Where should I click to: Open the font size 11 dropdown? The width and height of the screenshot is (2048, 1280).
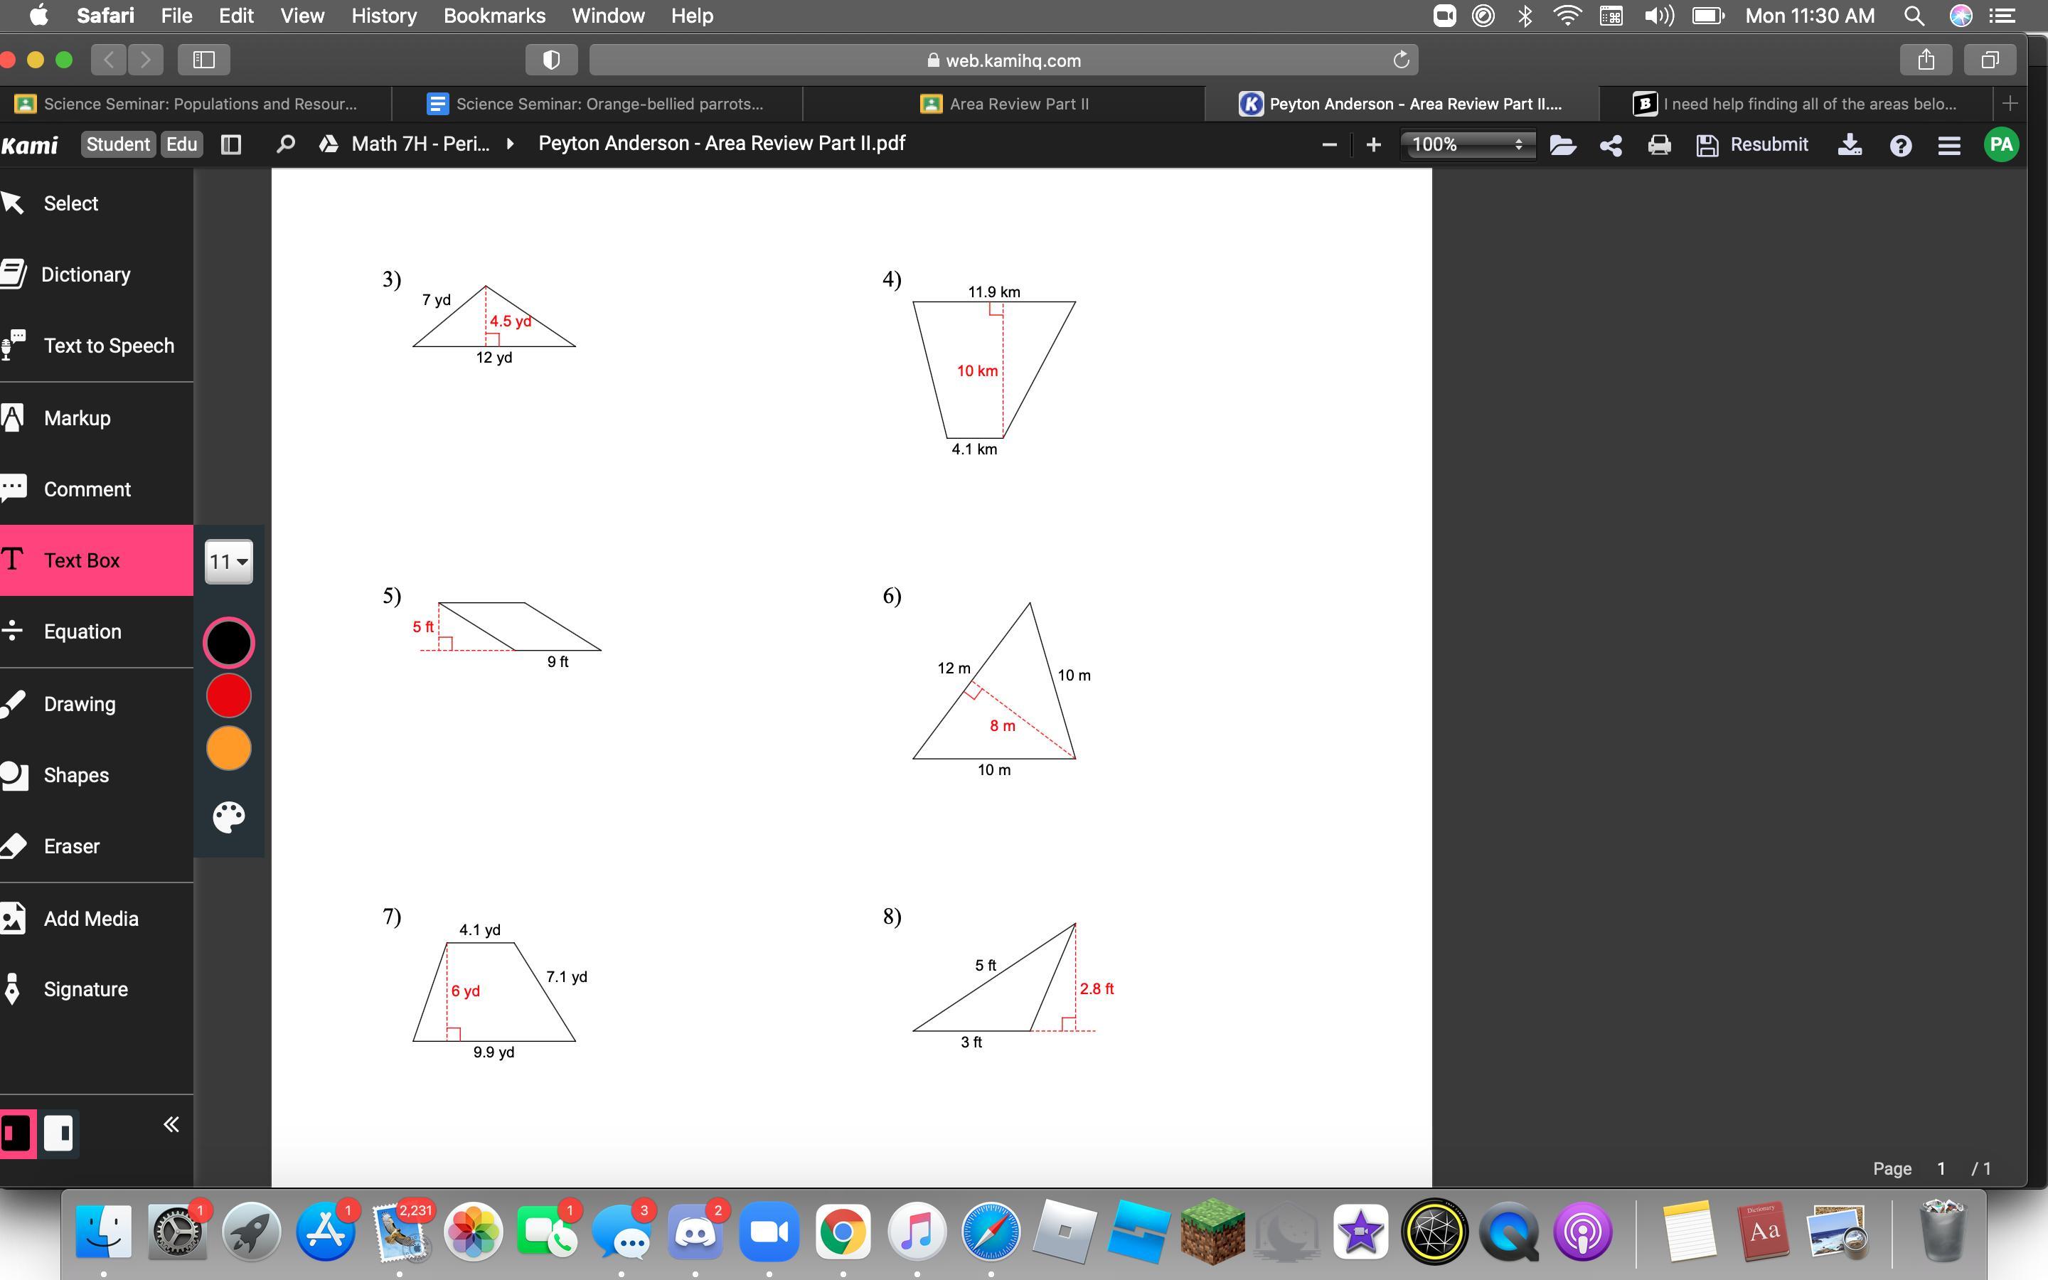pyautogui.click(x=228, y=562)
